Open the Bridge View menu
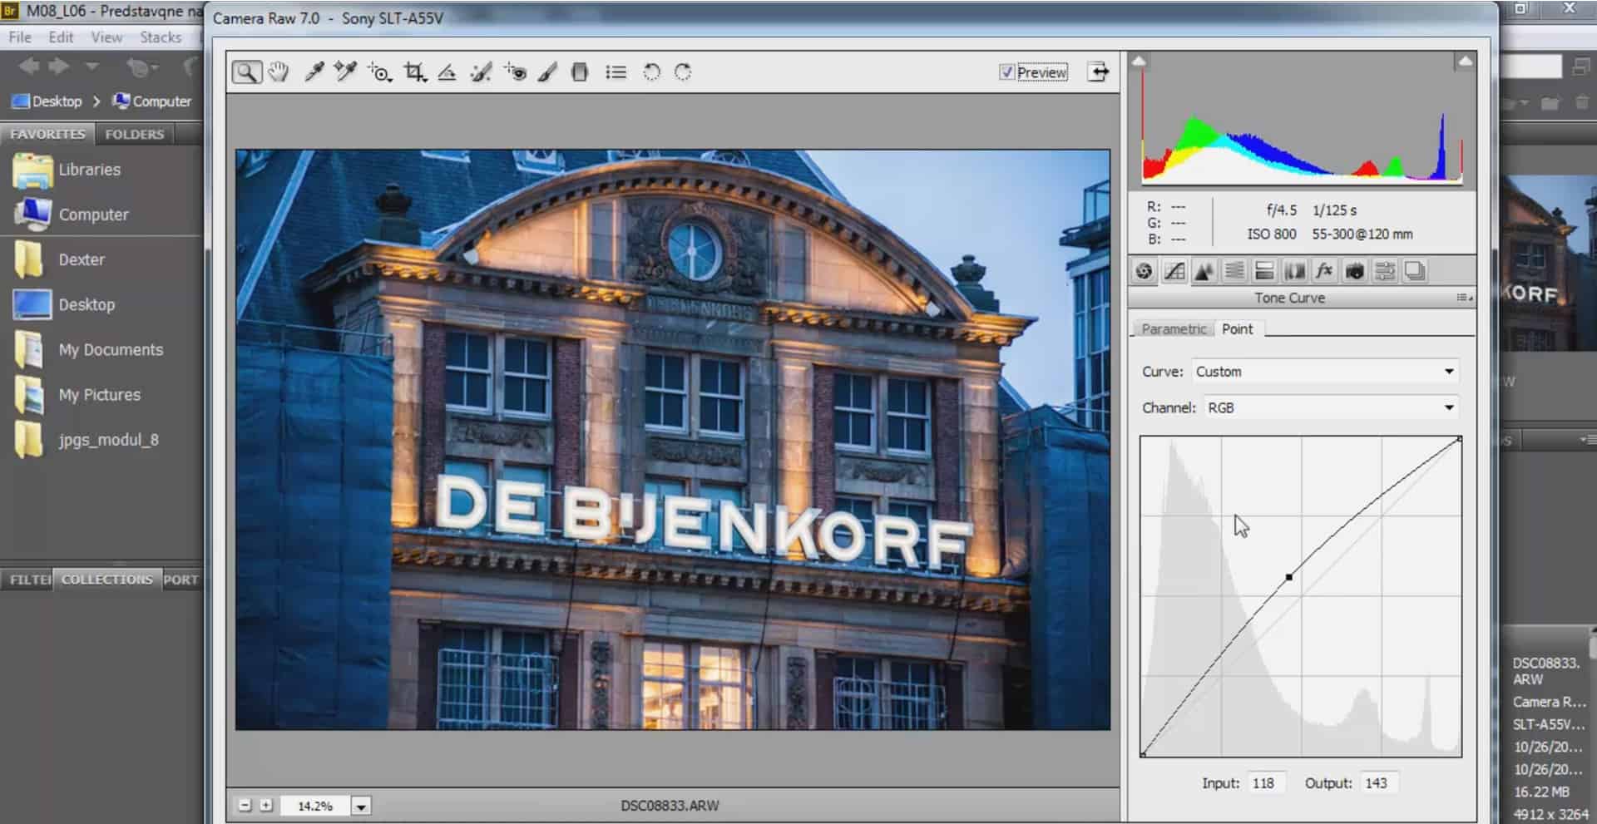This screenshot has width=1597, height=824. point(106,37)
